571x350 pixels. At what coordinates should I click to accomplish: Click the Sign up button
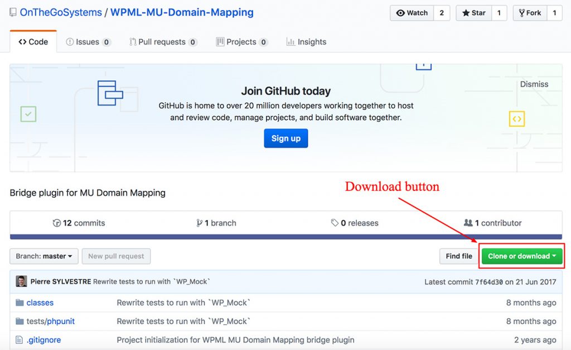click(x=286, y=138)
